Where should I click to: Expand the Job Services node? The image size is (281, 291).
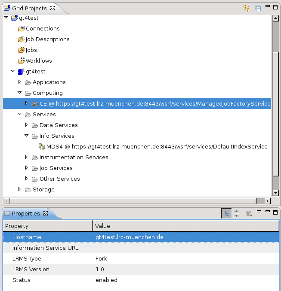click(x=26, y=168)
